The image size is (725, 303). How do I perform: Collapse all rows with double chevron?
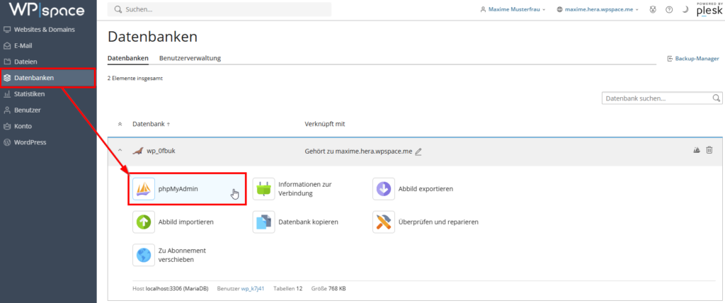pyautogui.click(x=120, y=125)
